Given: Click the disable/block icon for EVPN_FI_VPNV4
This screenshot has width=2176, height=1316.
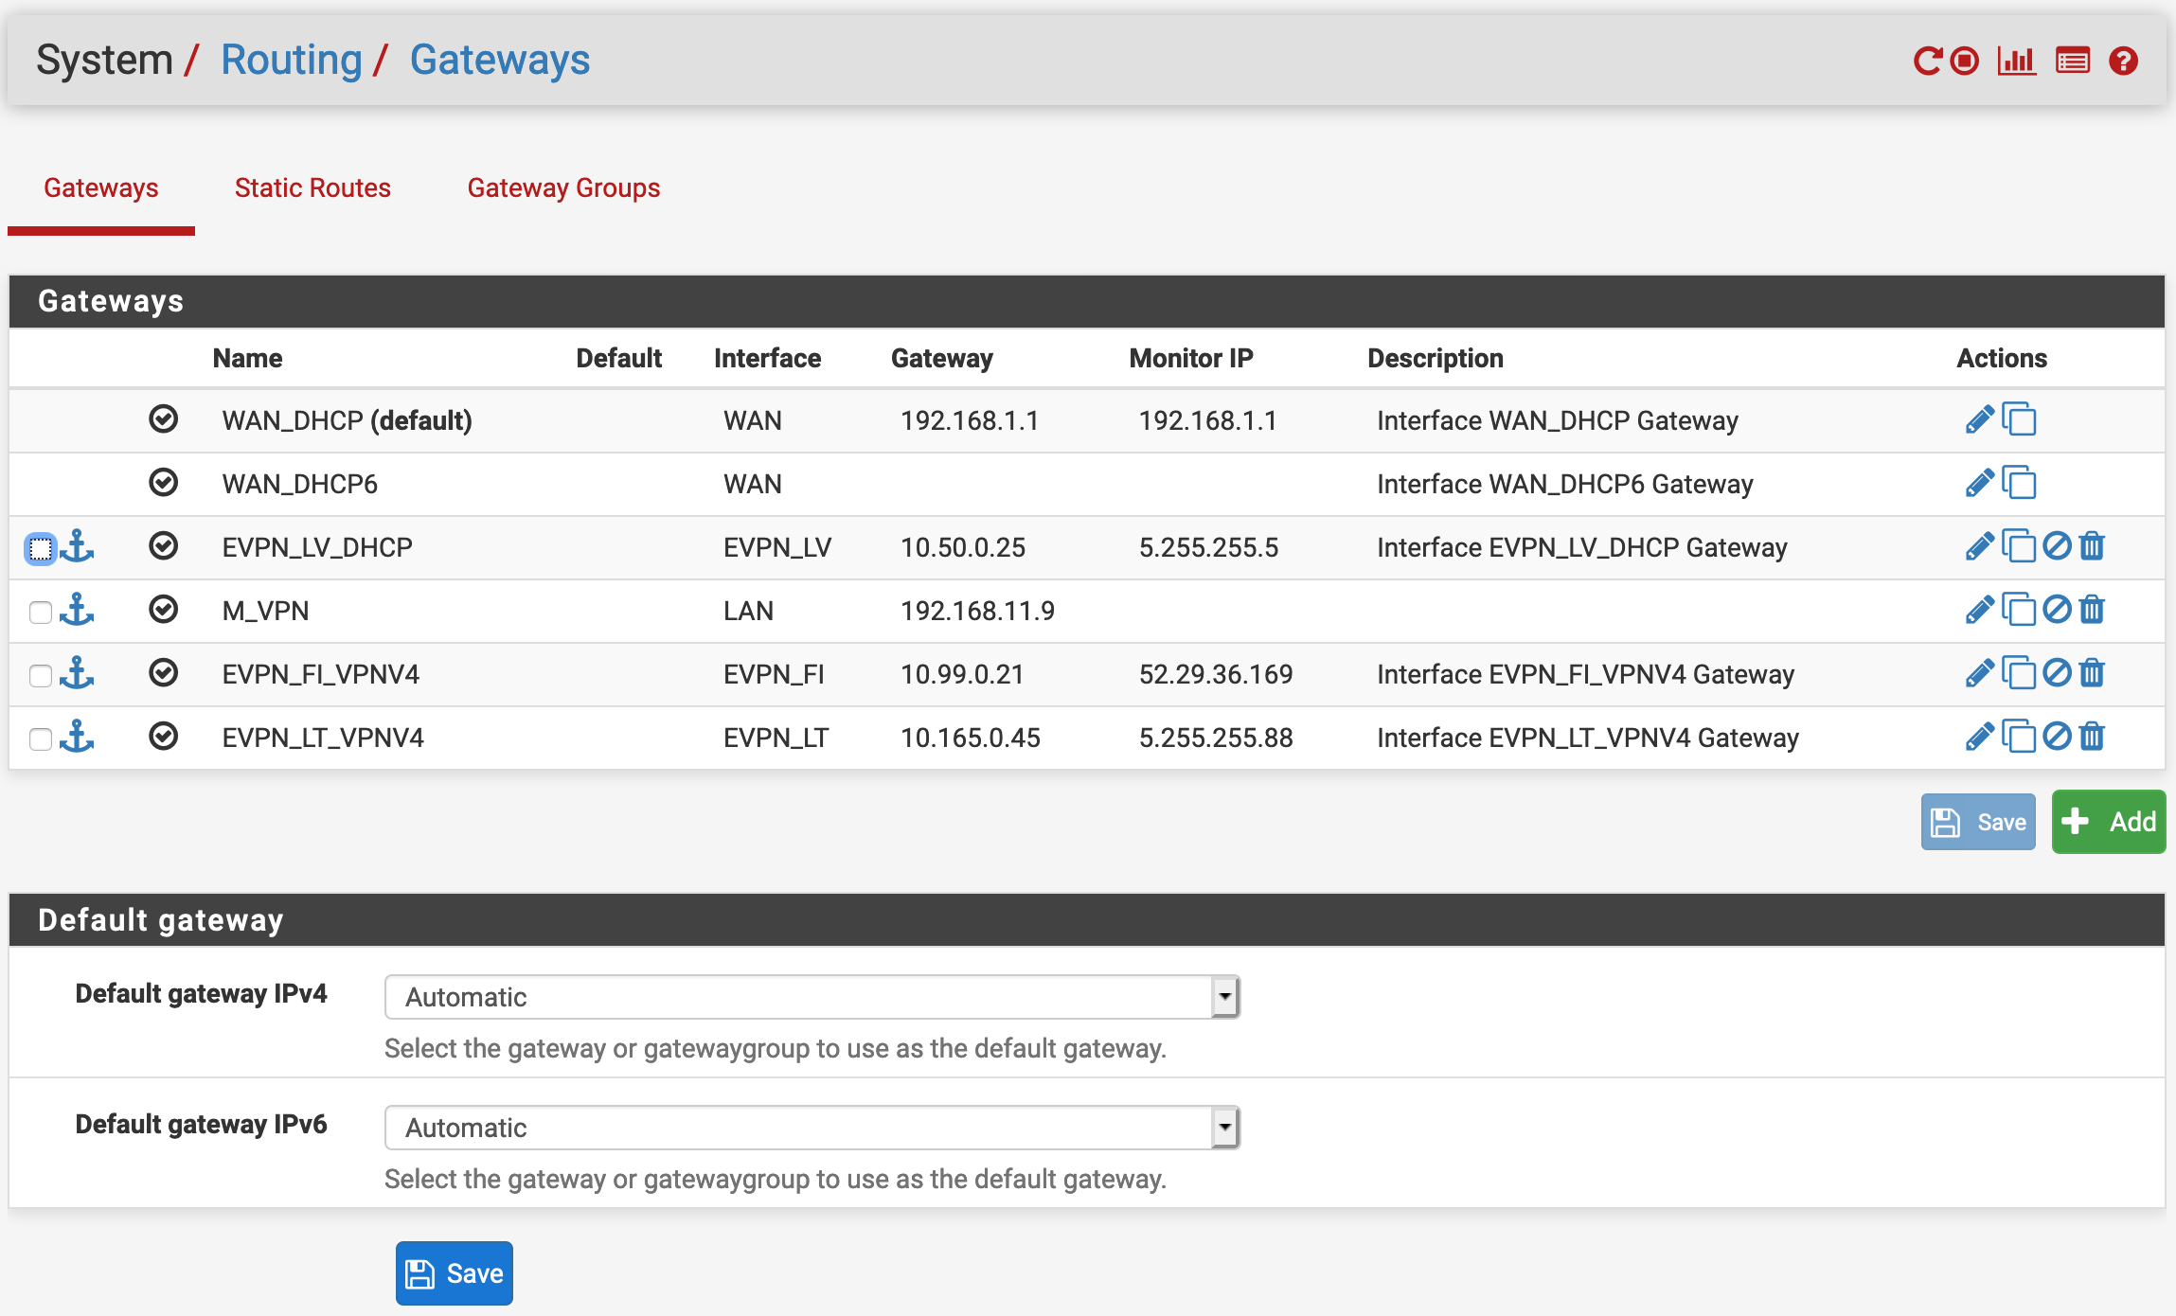Looking at the screenshot, I should pyautogui.click(x=2057, y=674).
